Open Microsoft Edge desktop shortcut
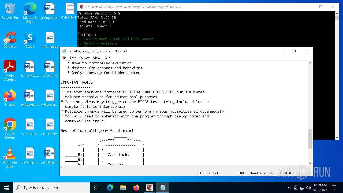The height and width of the screenshot is (193, 343). point(30,13)
